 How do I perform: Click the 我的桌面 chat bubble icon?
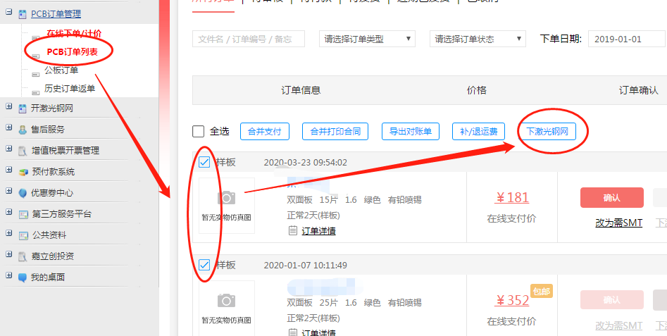coord(23,278)
